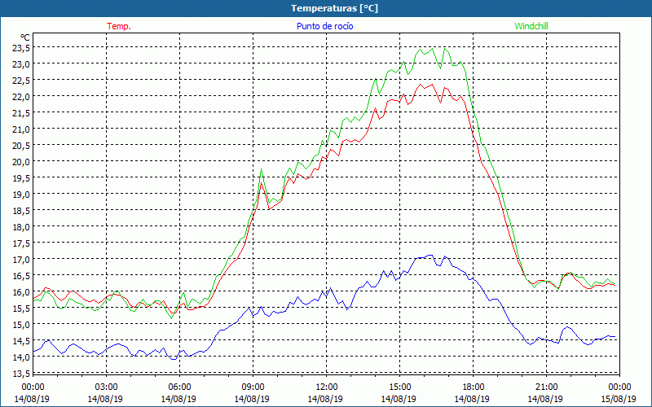The width and height of the screenshot is (652, 407).
Task: Click the 23,0 y-axis value
Action: point(21,64)
